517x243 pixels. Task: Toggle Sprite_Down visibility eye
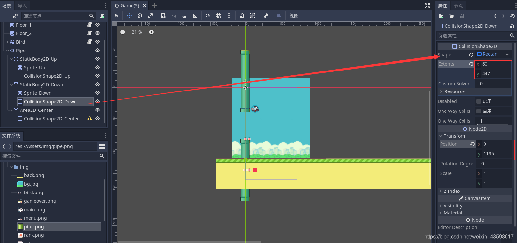(x=97, y=93)
